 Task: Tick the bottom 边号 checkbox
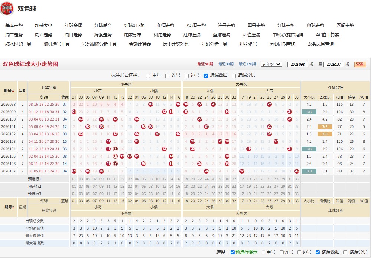[299, 253]
